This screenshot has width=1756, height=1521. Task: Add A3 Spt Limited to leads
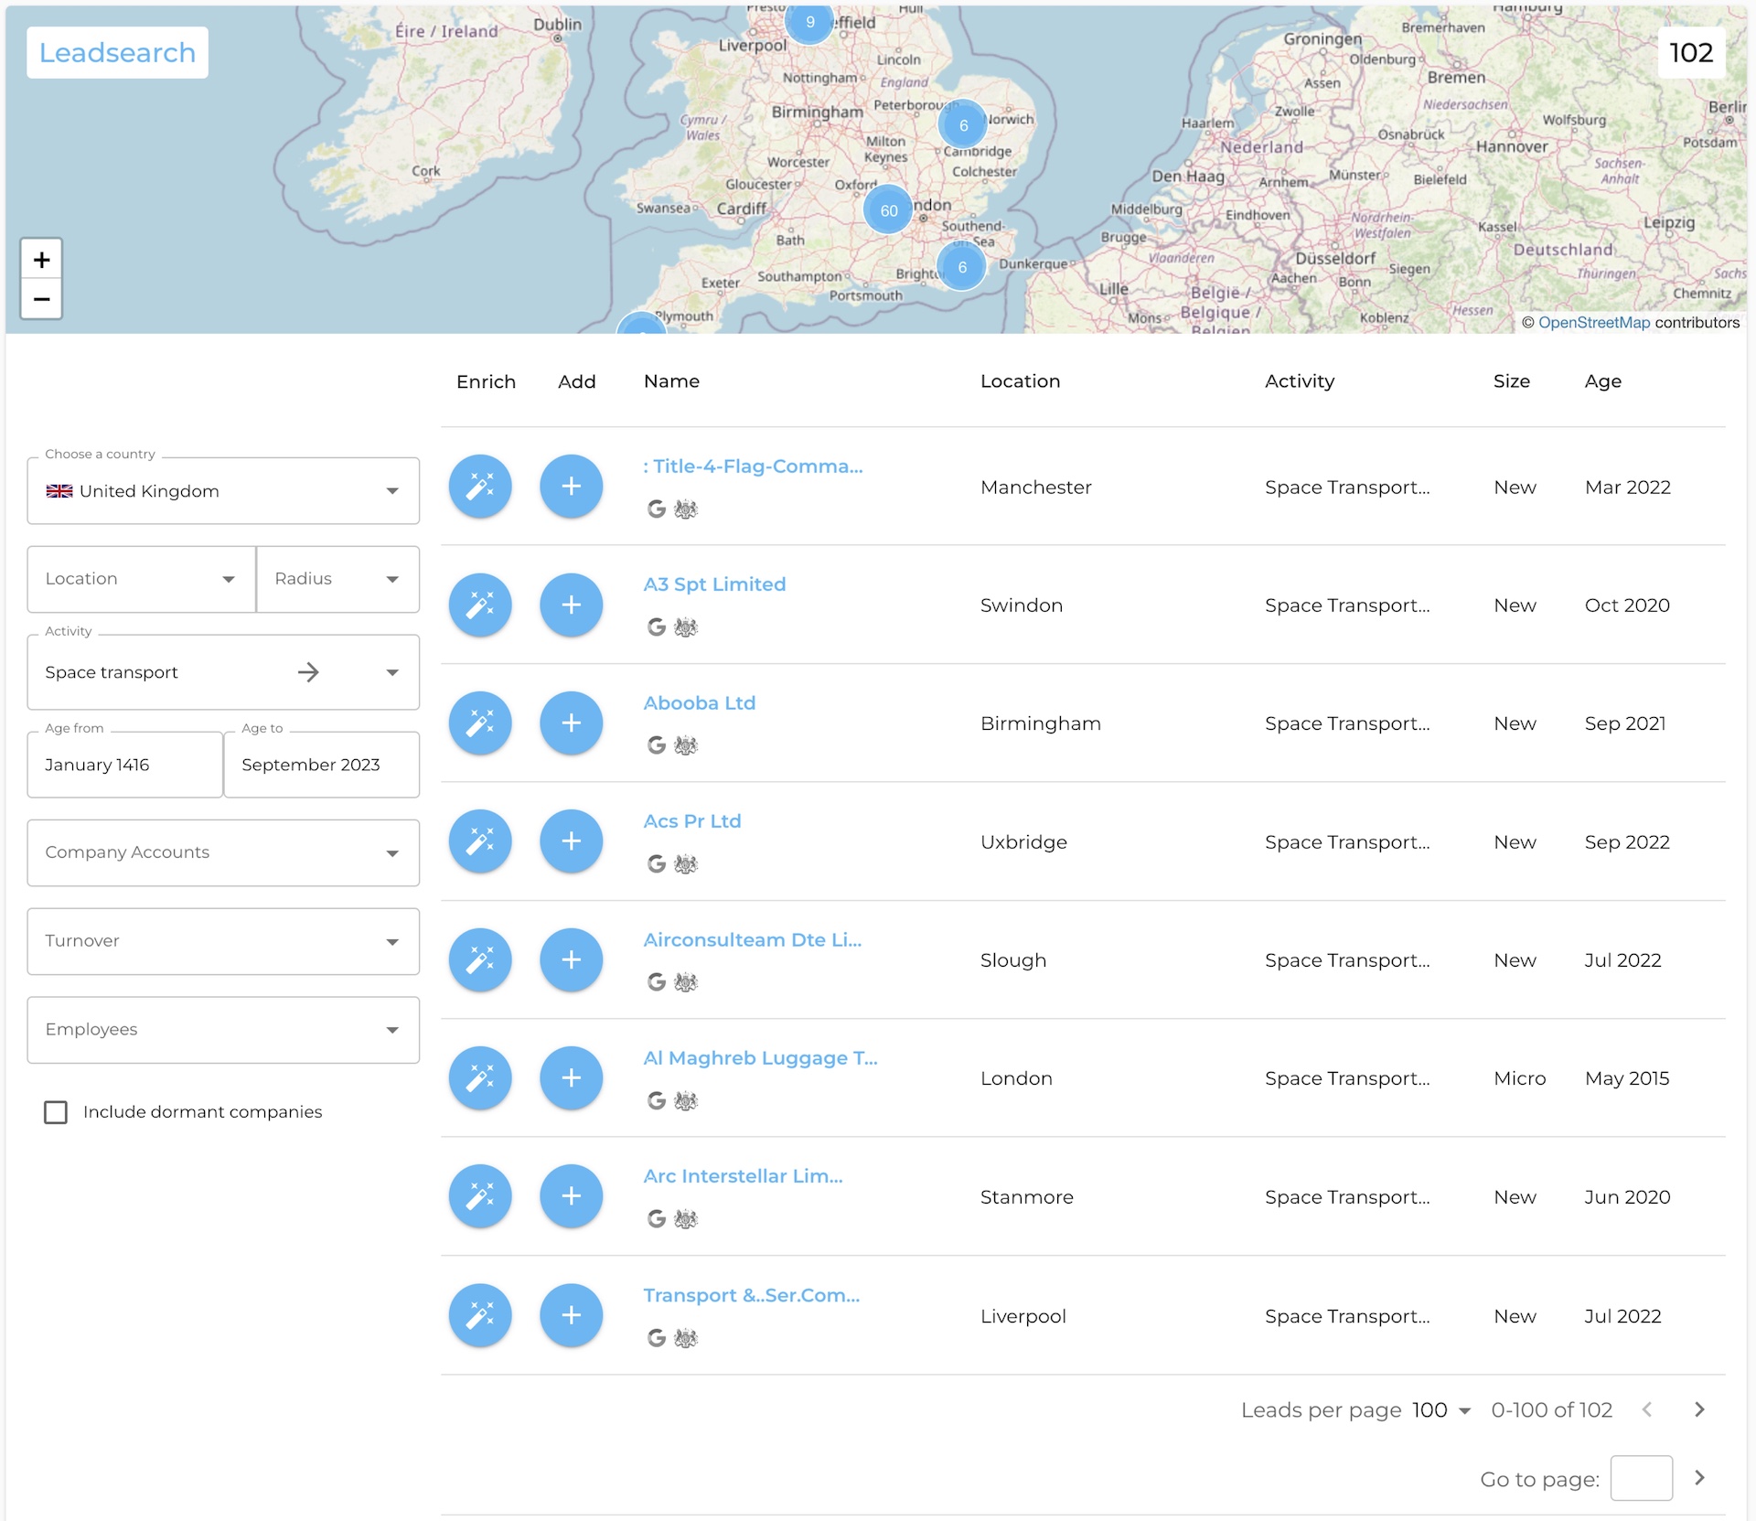[x=571, y=605]
